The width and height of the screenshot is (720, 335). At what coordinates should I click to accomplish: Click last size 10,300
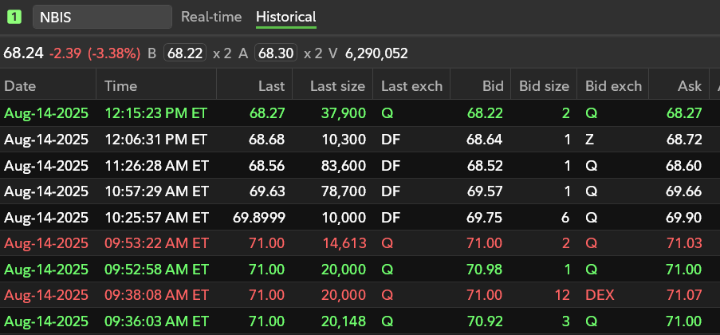click(x=344, y=140)
